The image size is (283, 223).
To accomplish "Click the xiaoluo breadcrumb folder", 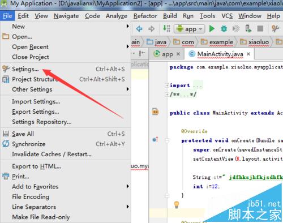I will pyautogui.click(x=254, y=42).
